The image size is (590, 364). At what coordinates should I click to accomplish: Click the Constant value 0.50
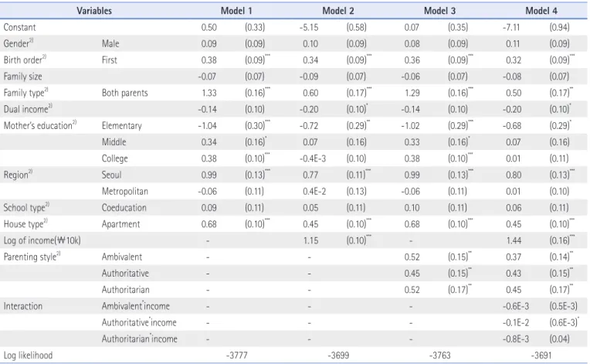[209, 27]
